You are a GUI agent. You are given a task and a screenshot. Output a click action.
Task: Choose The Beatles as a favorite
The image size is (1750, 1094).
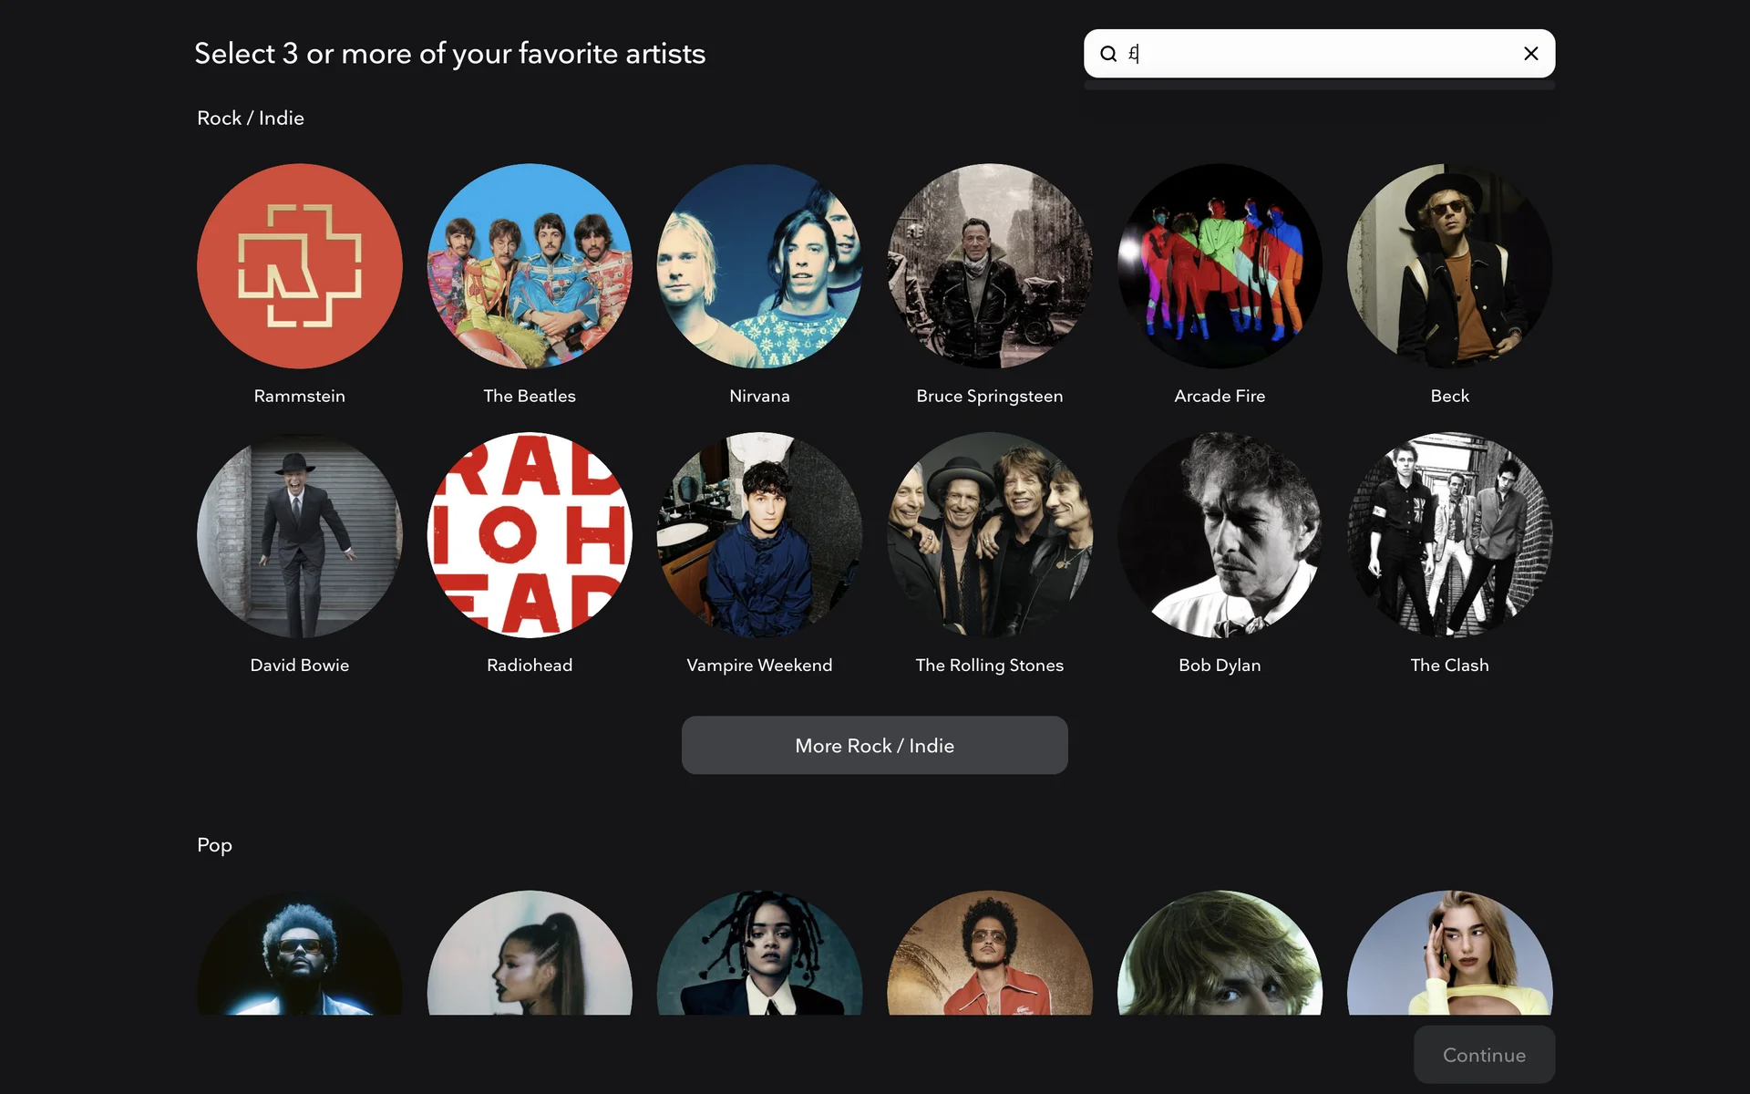[x=530, y=266]
